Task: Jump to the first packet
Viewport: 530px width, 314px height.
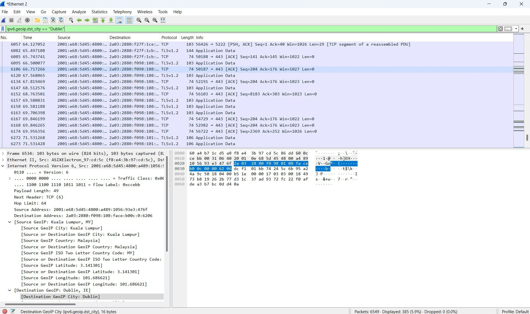Action: (103, 20)
